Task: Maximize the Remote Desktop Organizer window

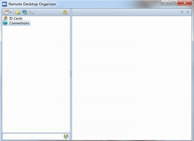Action: coord(173,3)
